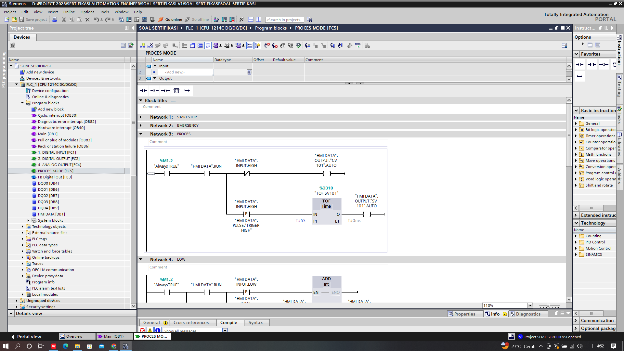
Task: Expand the Extended instructions palette
Action: pos(576,215)
